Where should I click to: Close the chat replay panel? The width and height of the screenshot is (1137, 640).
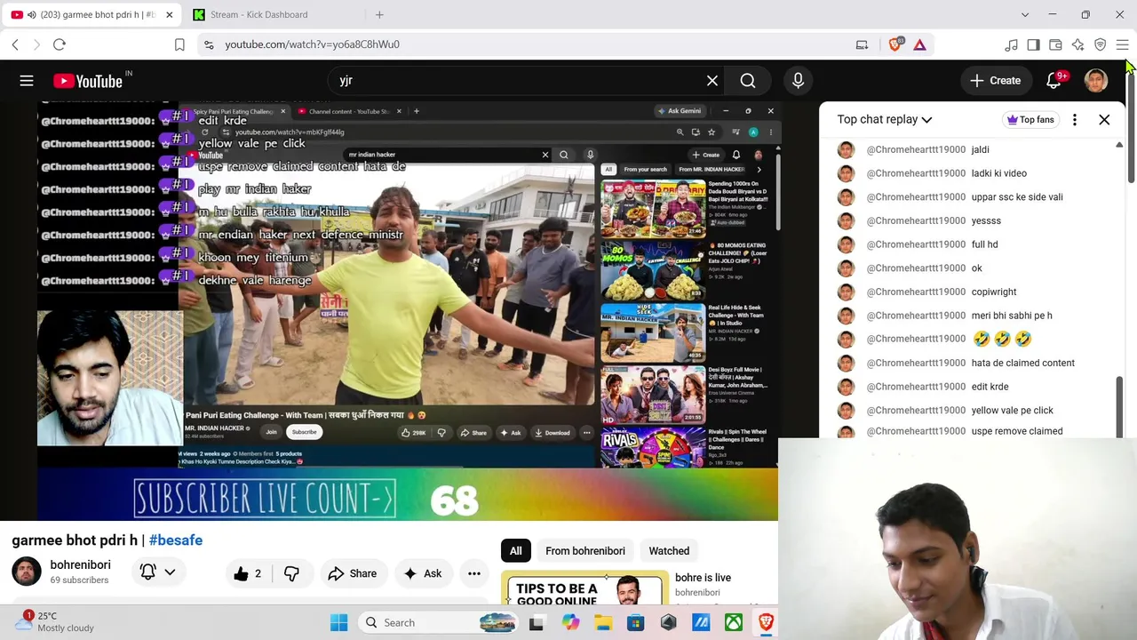(1104, 119)
